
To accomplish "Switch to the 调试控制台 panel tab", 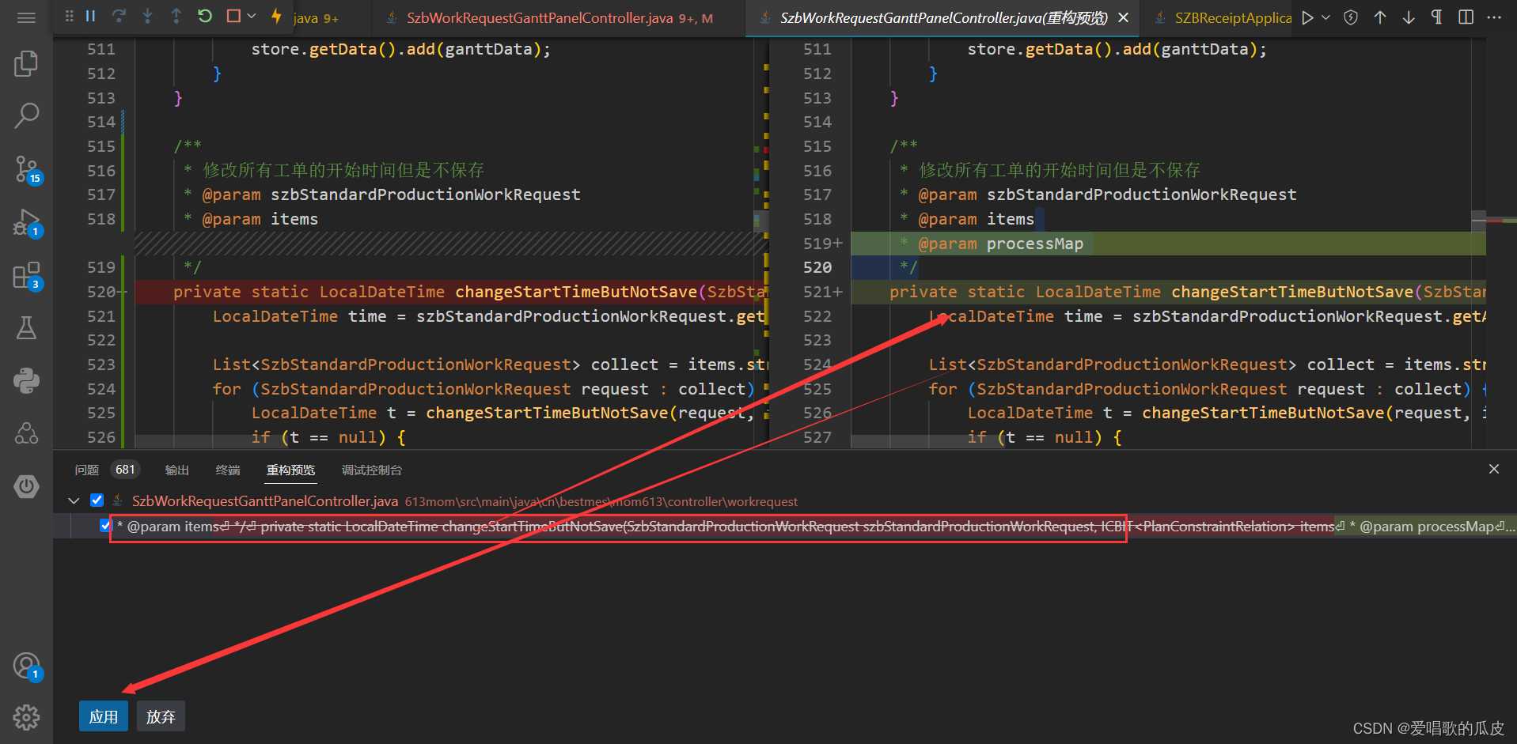I will (372, 470).
